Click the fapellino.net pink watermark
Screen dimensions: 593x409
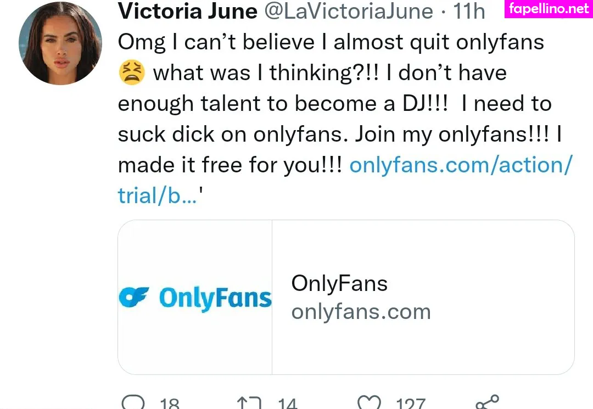(x=548, y=9)
